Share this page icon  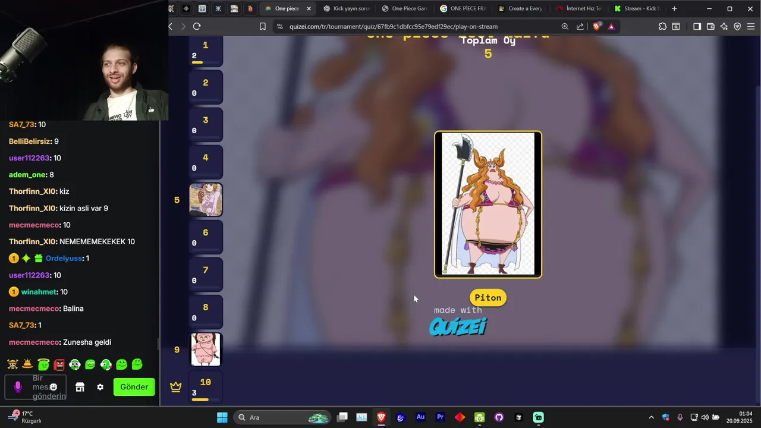click(x=580, y=26)
